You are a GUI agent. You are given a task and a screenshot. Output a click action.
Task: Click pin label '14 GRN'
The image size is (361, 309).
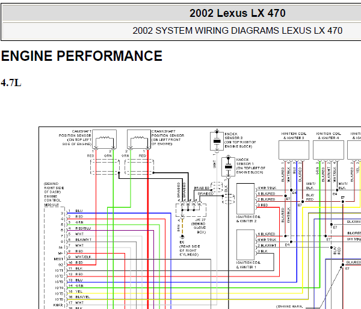tap(76, 286)
